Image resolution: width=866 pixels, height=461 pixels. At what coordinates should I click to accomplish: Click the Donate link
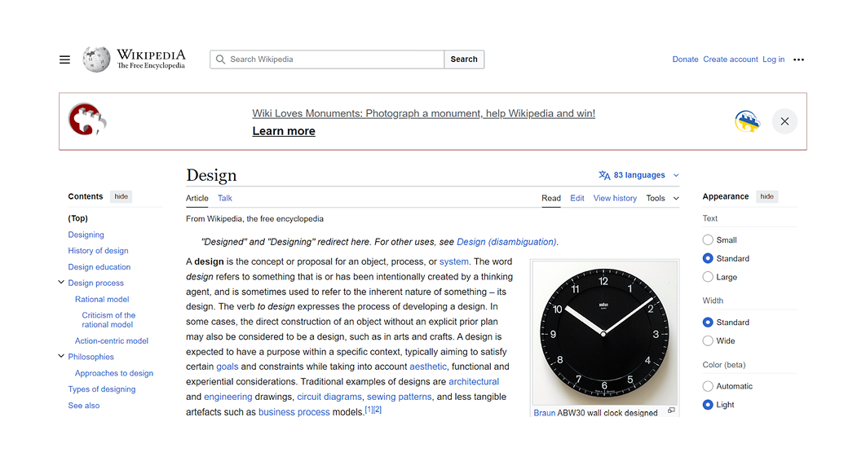[685, 59]
